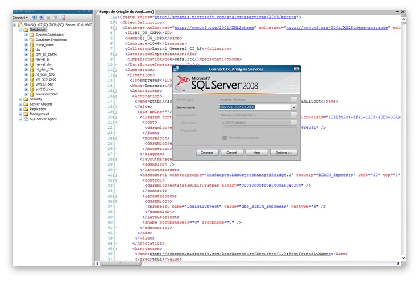Viewport: 419px width, 281px height.
Task: Click the Options >> button
Action: click(x=284, y=152)
